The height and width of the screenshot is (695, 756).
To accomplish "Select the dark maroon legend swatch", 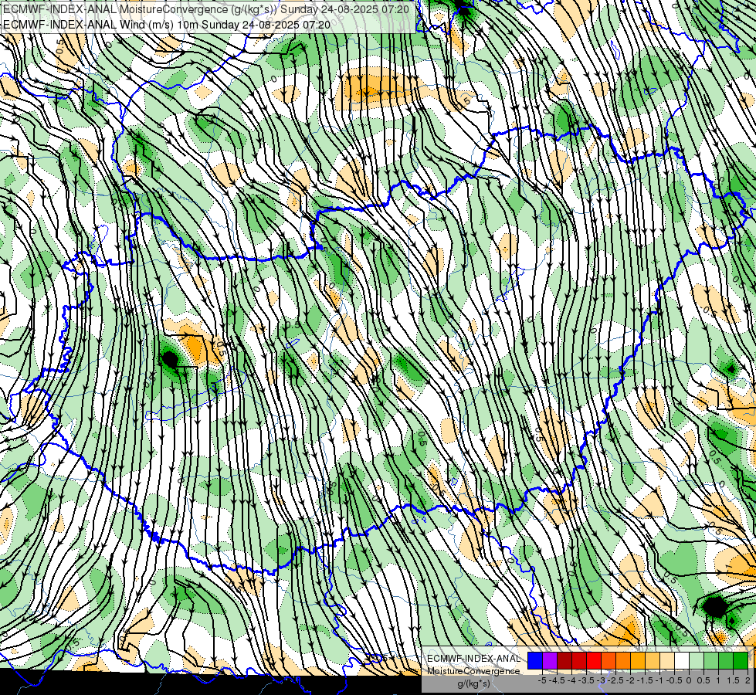I will [x=564, y=661].
